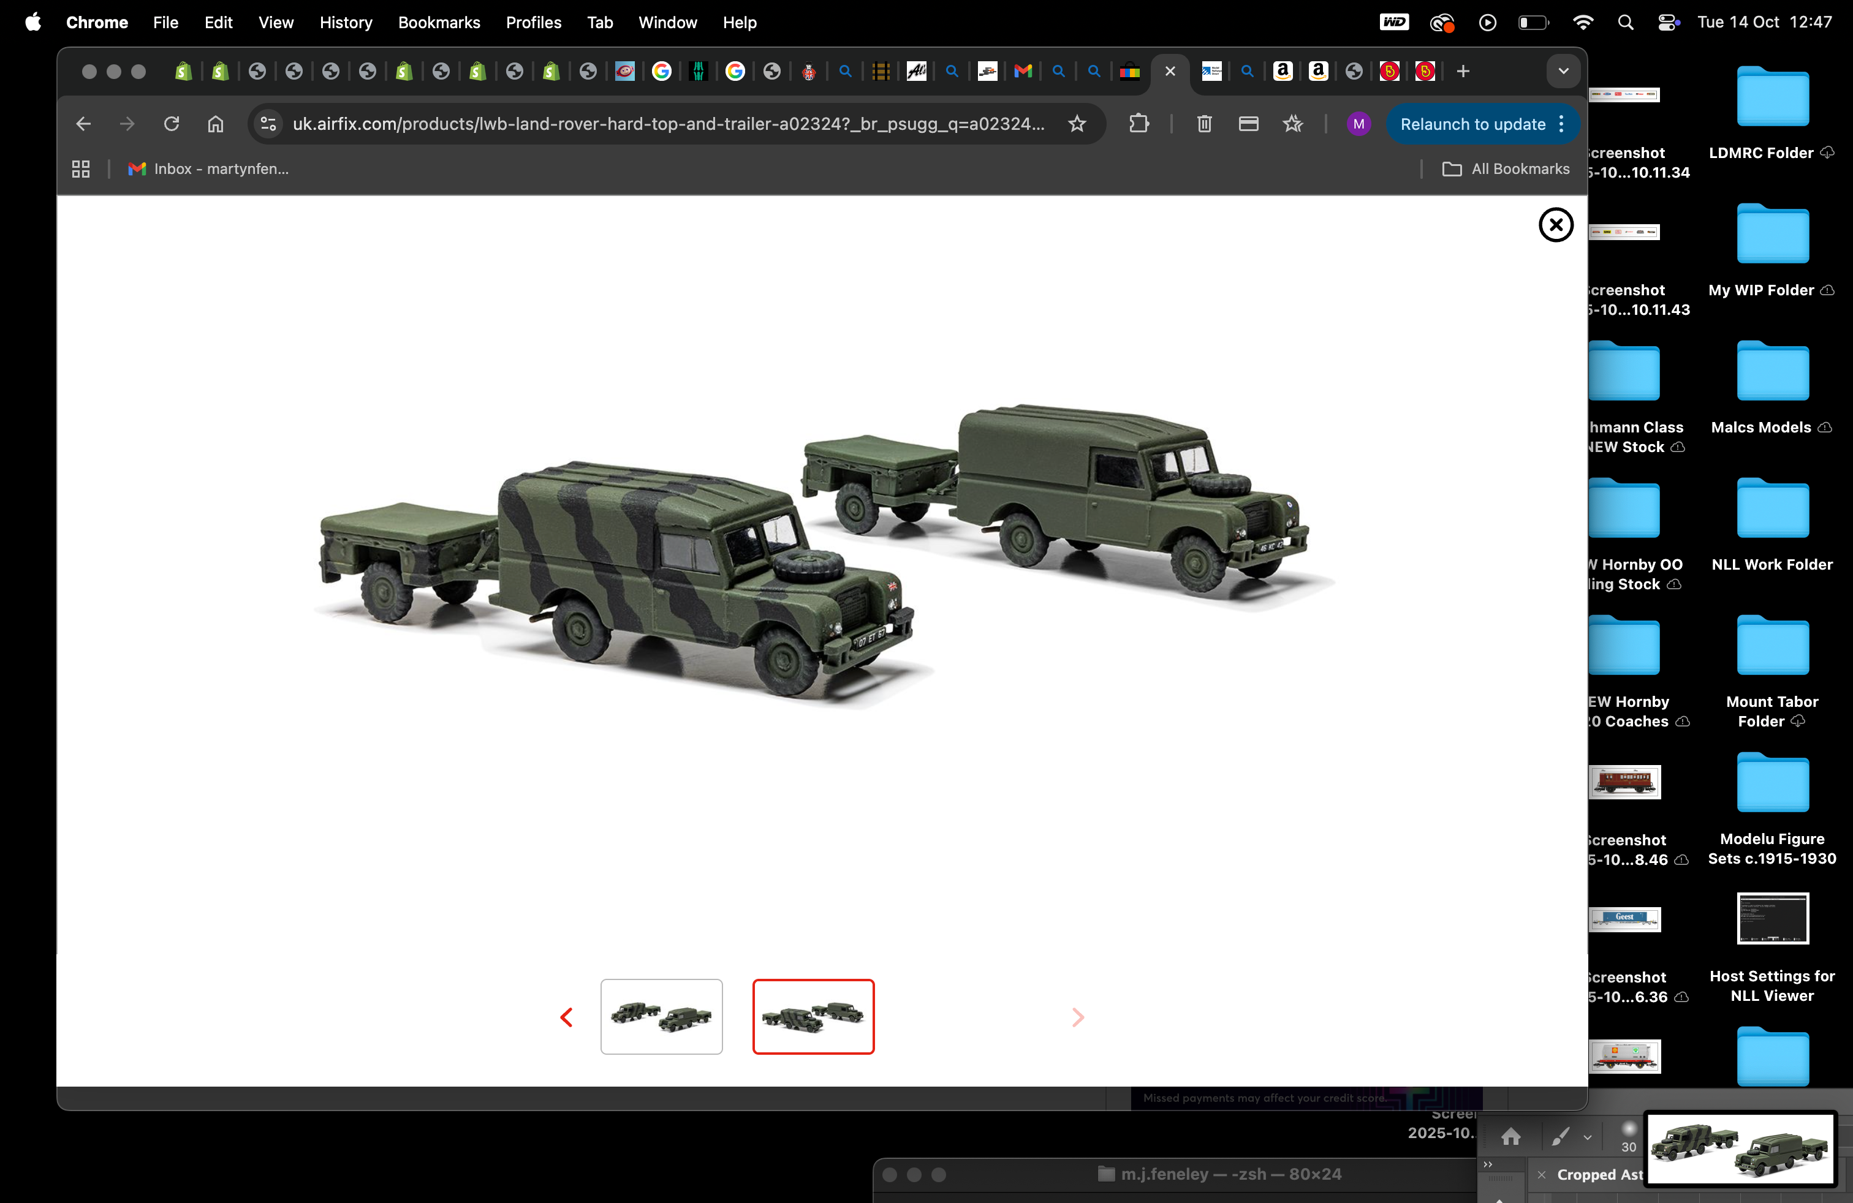Viewport: 1853px width, 1203px height.
Task: Click the trash can toolbar extension icon
Action: [x=1203, y=124]
